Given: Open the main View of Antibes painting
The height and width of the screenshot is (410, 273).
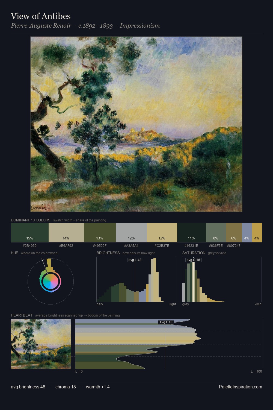Looking at the screenshot, I should point(136,124).
